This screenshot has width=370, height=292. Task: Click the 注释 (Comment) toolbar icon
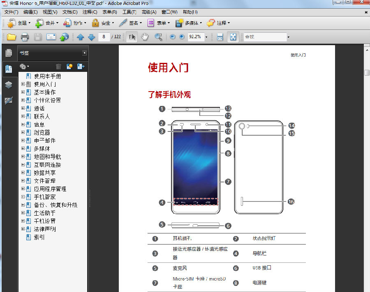[x=217, y=23]
